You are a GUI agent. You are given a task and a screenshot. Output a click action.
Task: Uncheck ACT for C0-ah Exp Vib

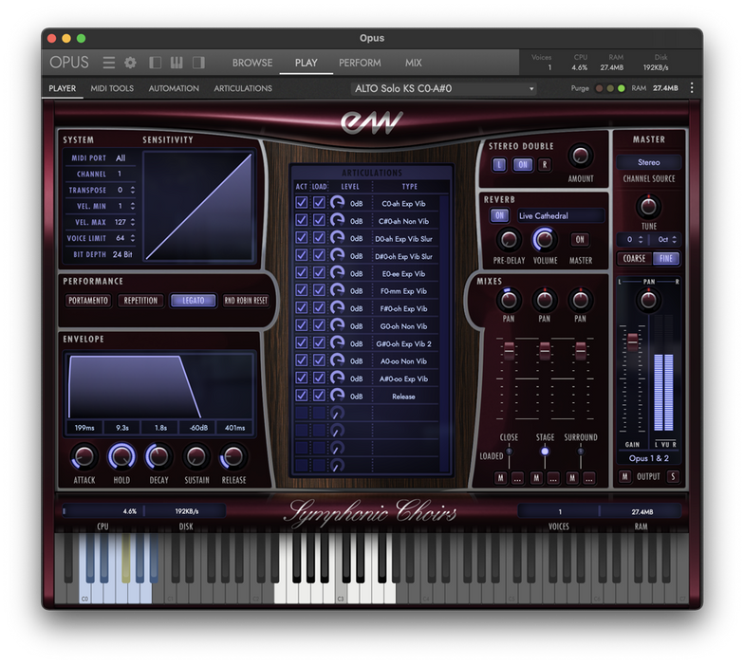302,203
